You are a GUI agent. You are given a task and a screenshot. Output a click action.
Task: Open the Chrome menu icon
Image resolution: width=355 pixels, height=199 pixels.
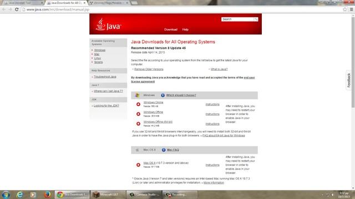coord(351,9)
